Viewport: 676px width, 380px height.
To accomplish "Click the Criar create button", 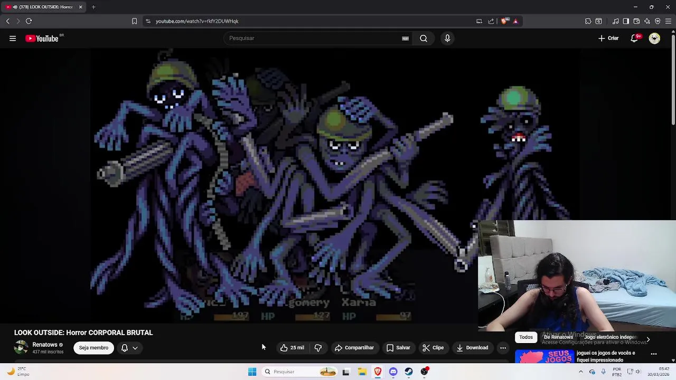I will [608, 38].
